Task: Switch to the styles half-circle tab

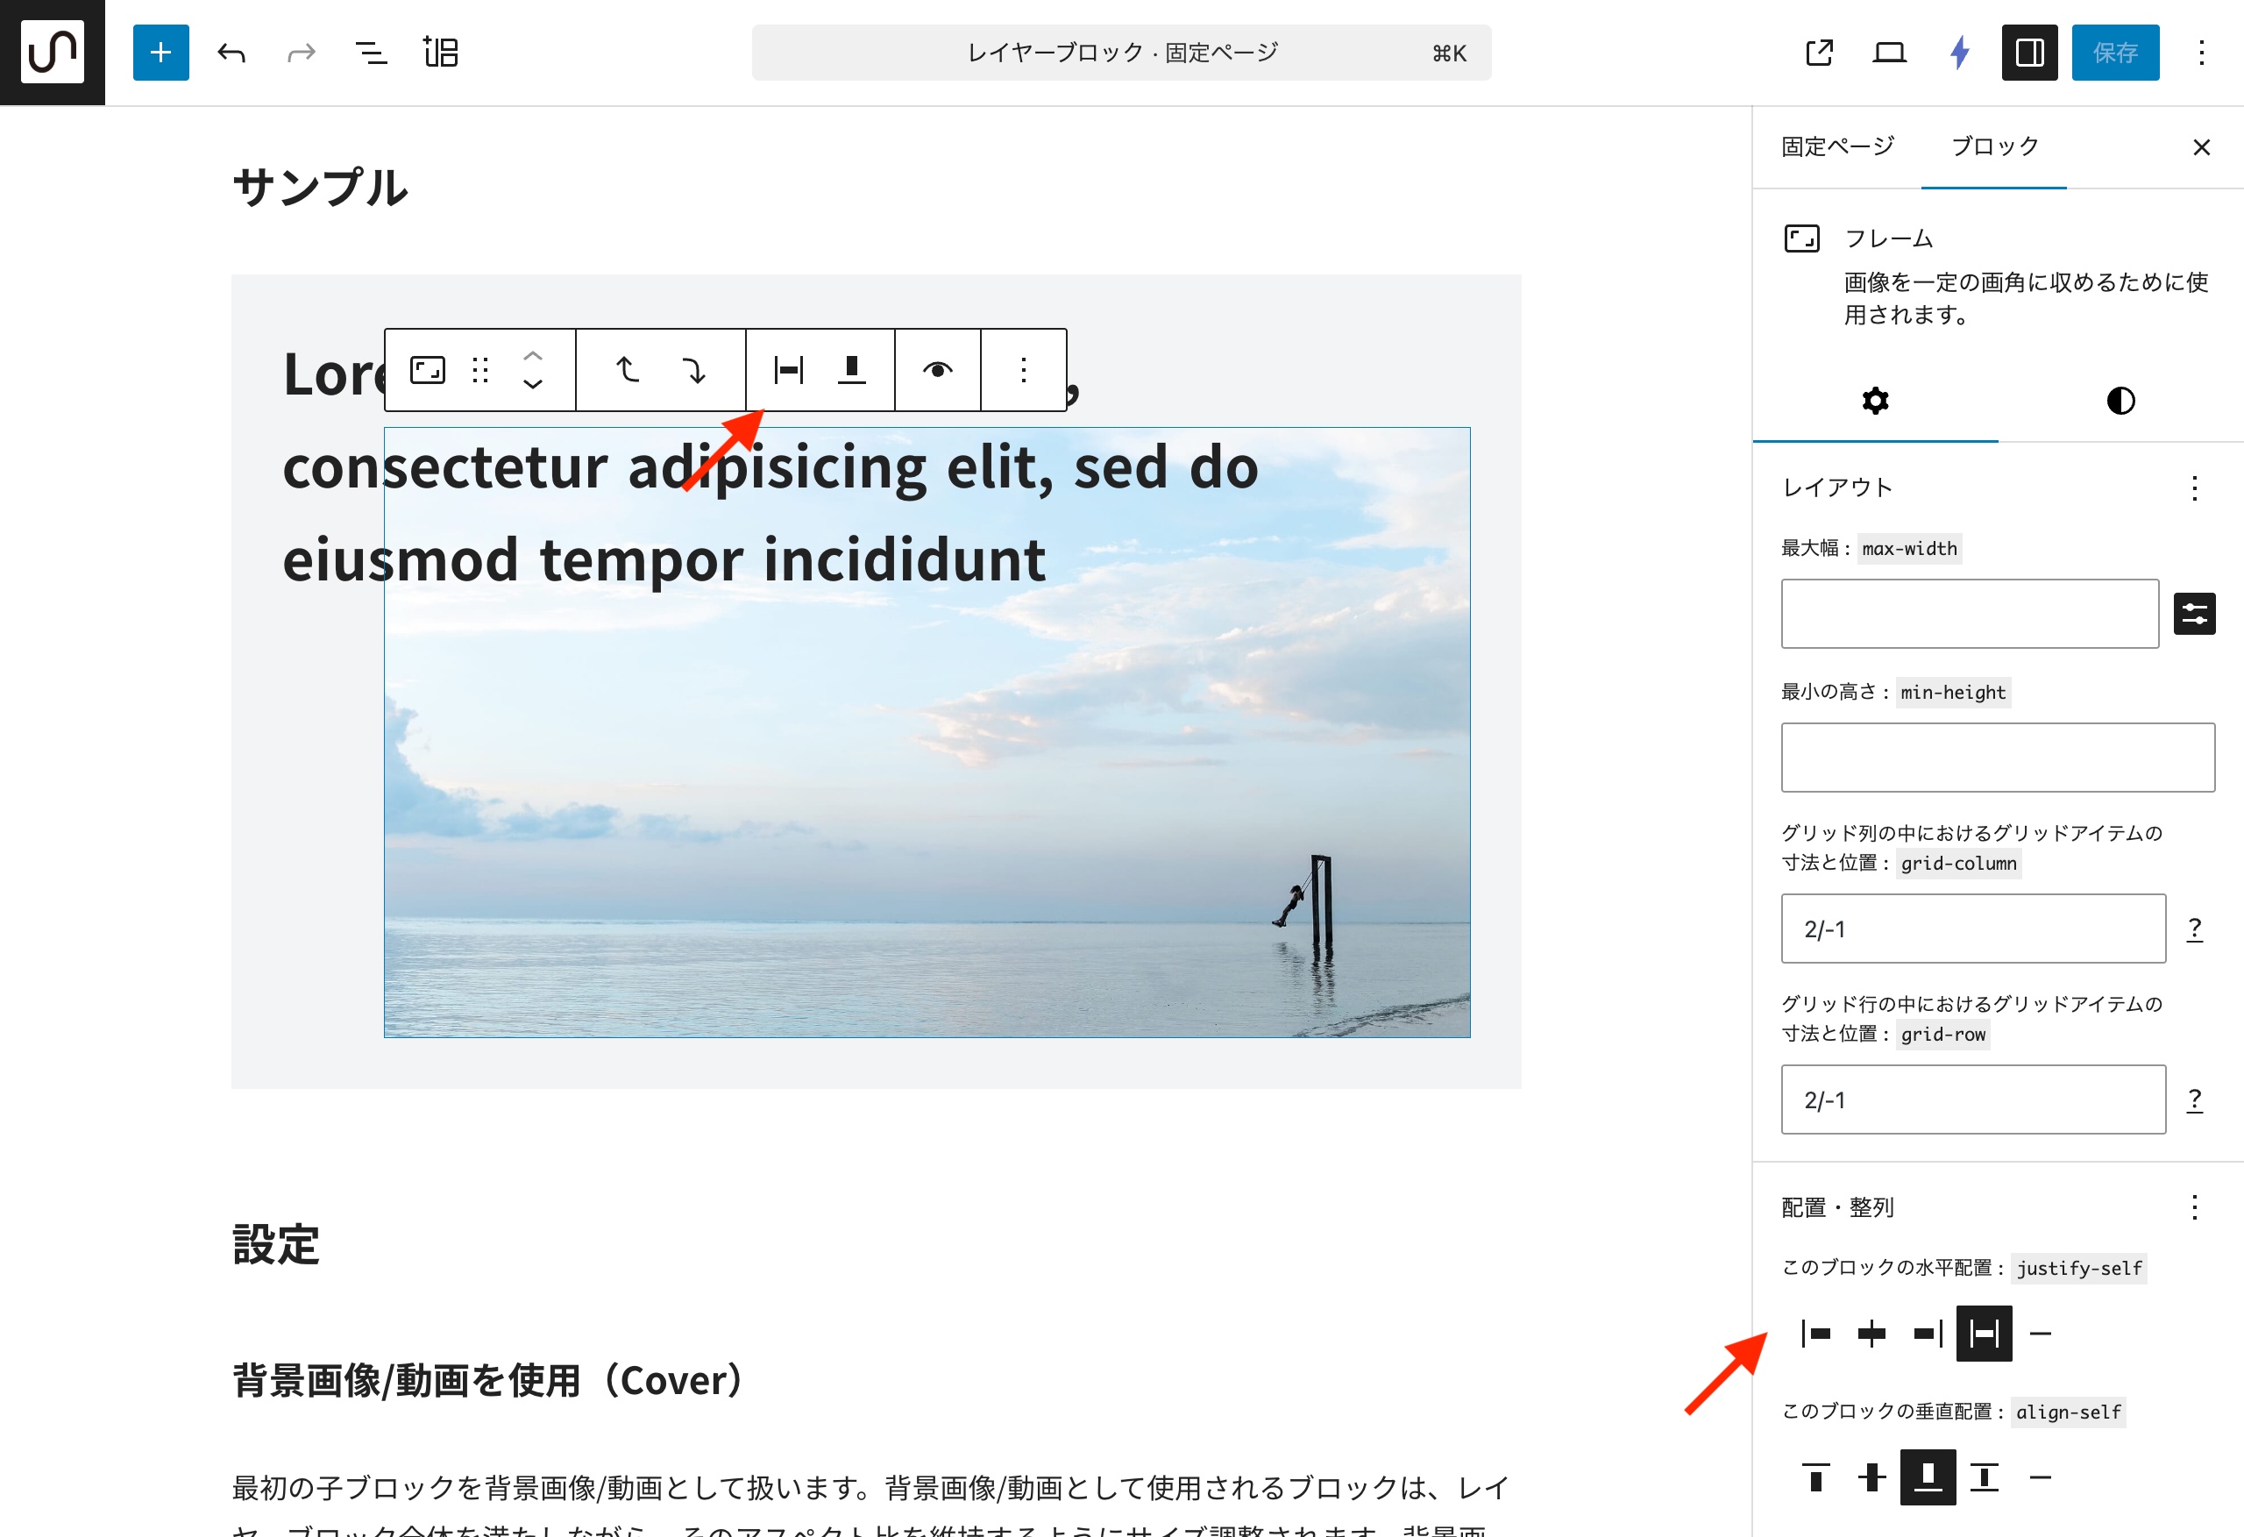Action: (2120, 400)
